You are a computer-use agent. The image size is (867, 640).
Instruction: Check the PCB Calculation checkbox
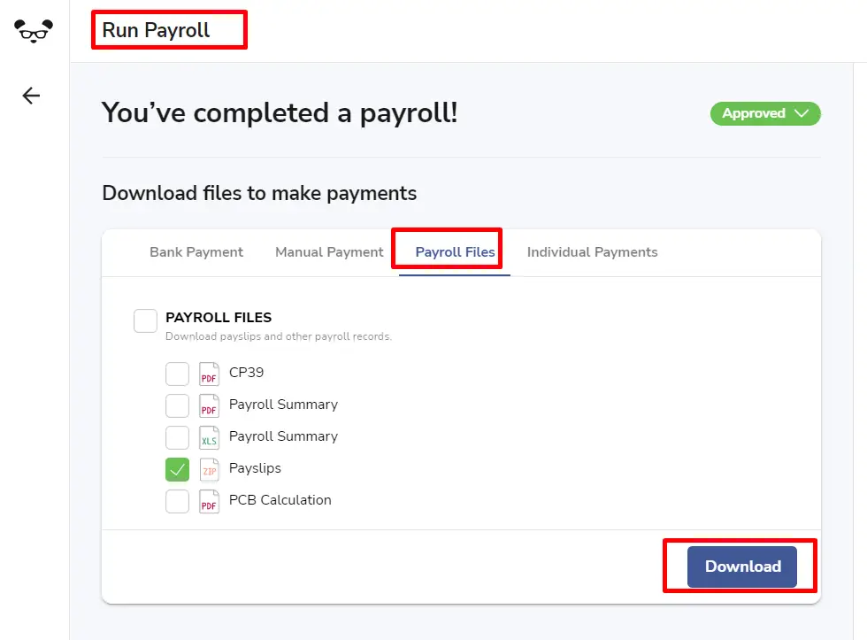click(x=177, y=502)
